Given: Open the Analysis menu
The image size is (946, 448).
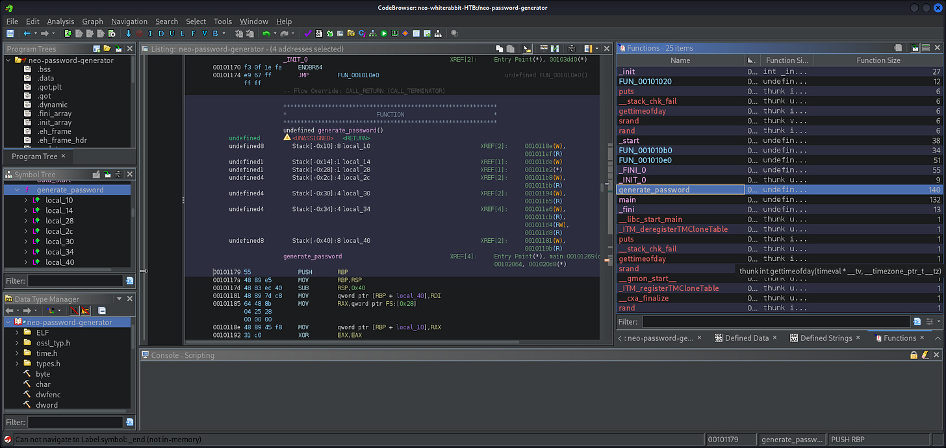Looking at the screenshot, I should click(60, 21).
